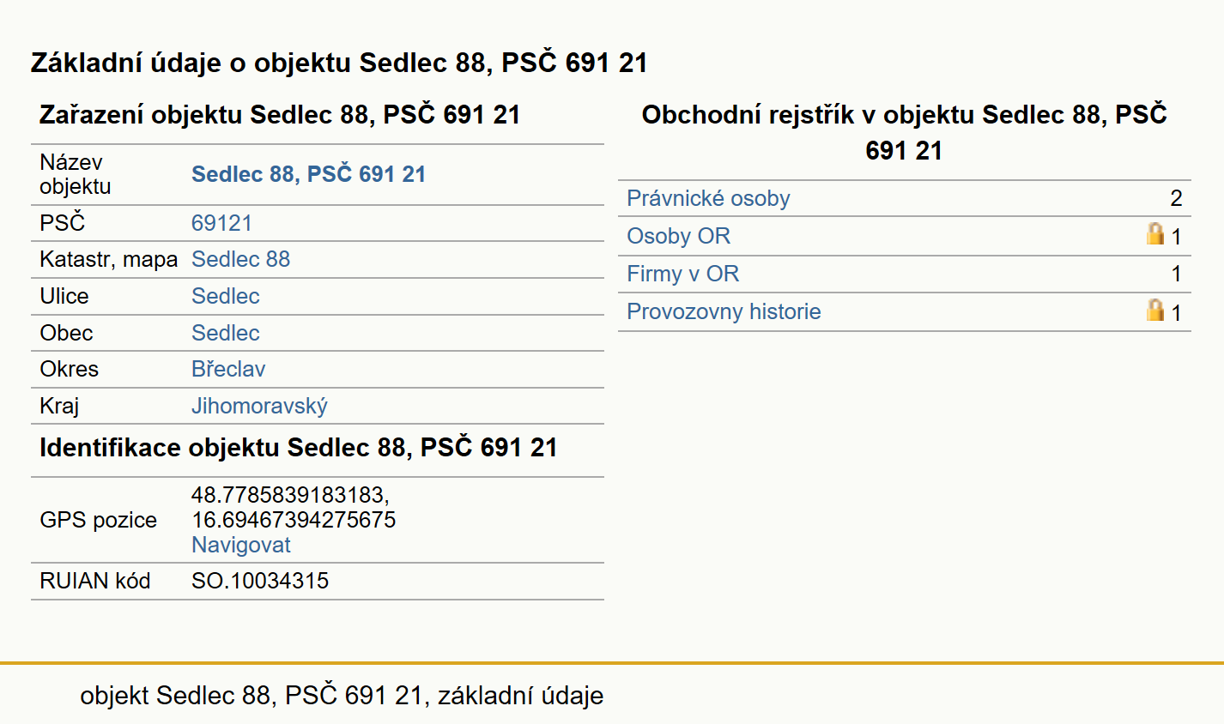Go to the Břeclav district link
The height and width of the screenshot is (724, 1224).
[x=228, y=369]
